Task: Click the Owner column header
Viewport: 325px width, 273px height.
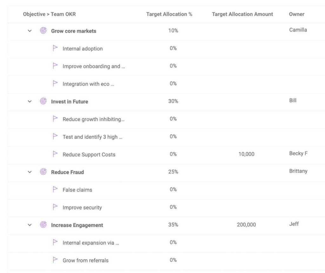Action: 297,14
